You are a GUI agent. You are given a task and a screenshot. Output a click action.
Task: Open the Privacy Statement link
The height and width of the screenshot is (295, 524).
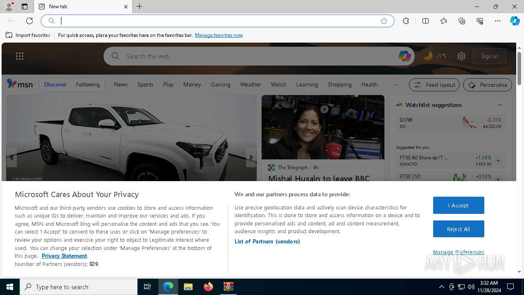point(64,256)
